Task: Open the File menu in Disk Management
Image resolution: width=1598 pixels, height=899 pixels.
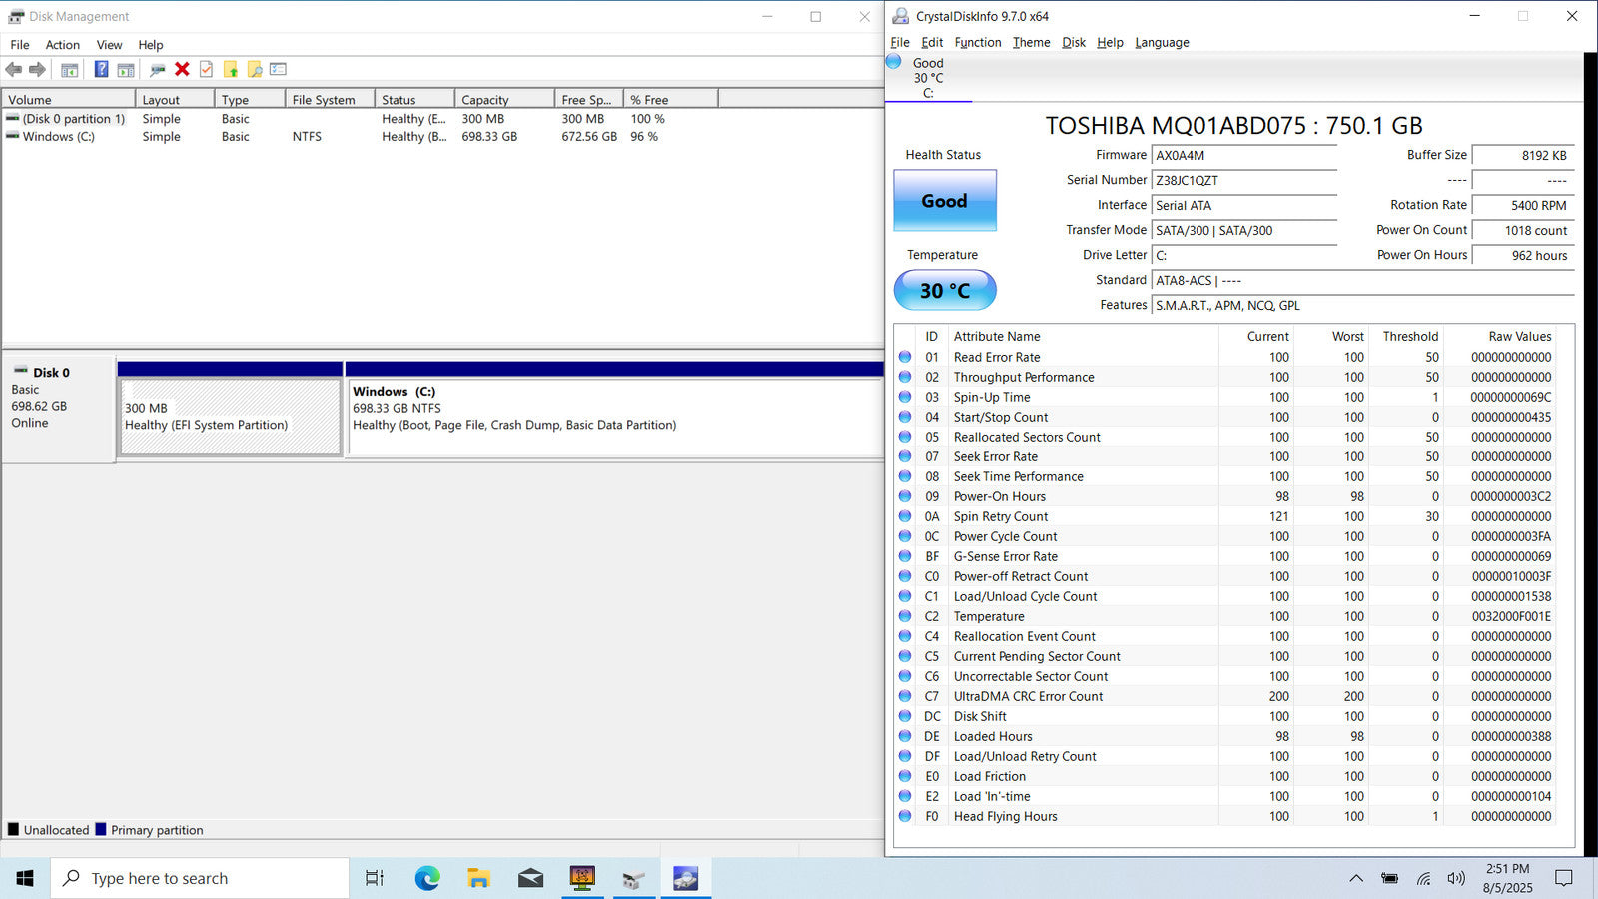Action: (20, 45)
